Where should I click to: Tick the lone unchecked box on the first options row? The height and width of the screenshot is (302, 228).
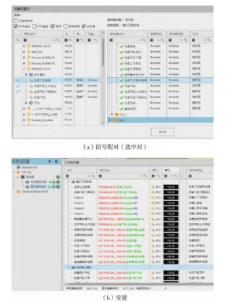pyautogui.click(x=16, y=20)
